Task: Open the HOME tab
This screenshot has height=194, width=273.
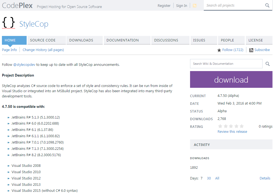Action: (14, 40)
